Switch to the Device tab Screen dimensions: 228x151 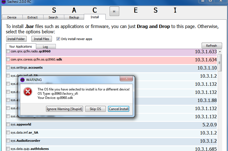pos(12,17)
